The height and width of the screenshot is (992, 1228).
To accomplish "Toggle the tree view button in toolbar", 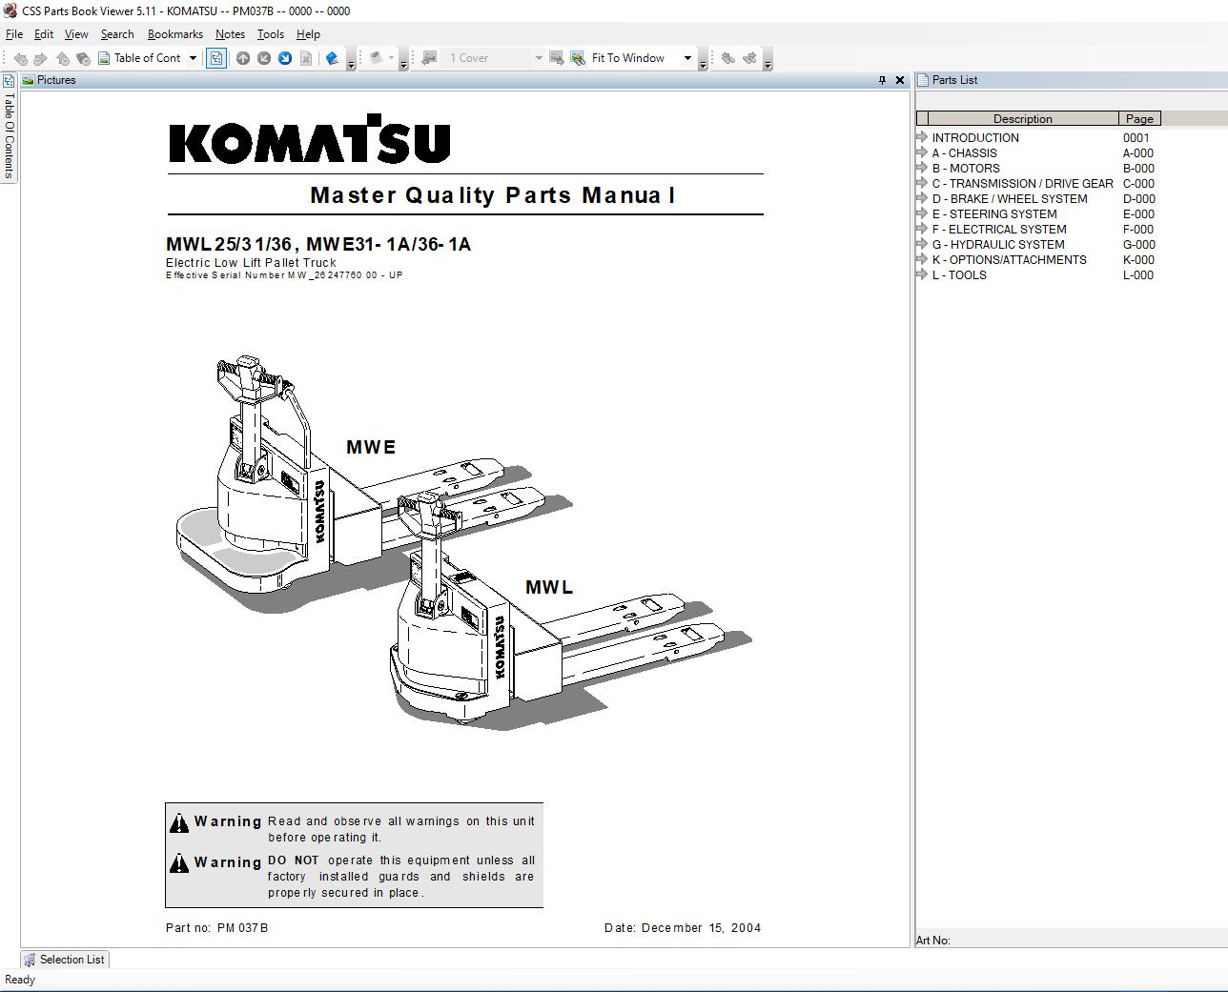I will [x=216, y=58].
